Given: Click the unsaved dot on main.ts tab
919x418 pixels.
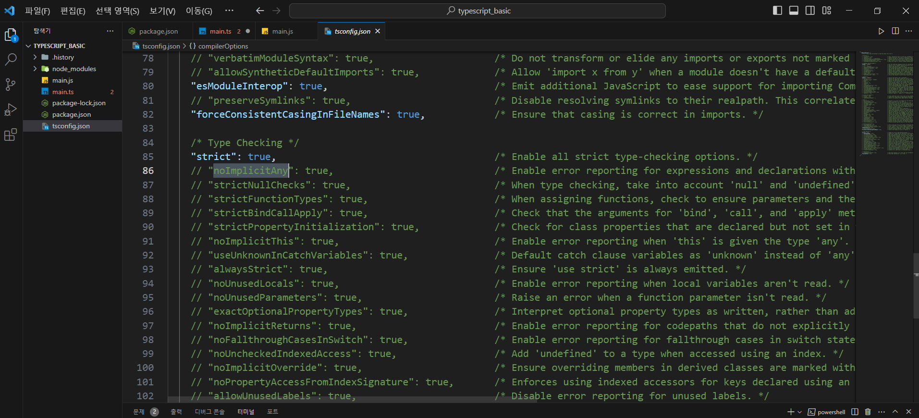Looking at the screenshot, I should point(248,31).
